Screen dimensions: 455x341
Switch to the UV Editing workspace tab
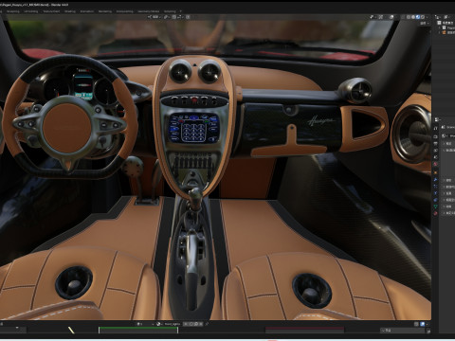pos(31,11)
